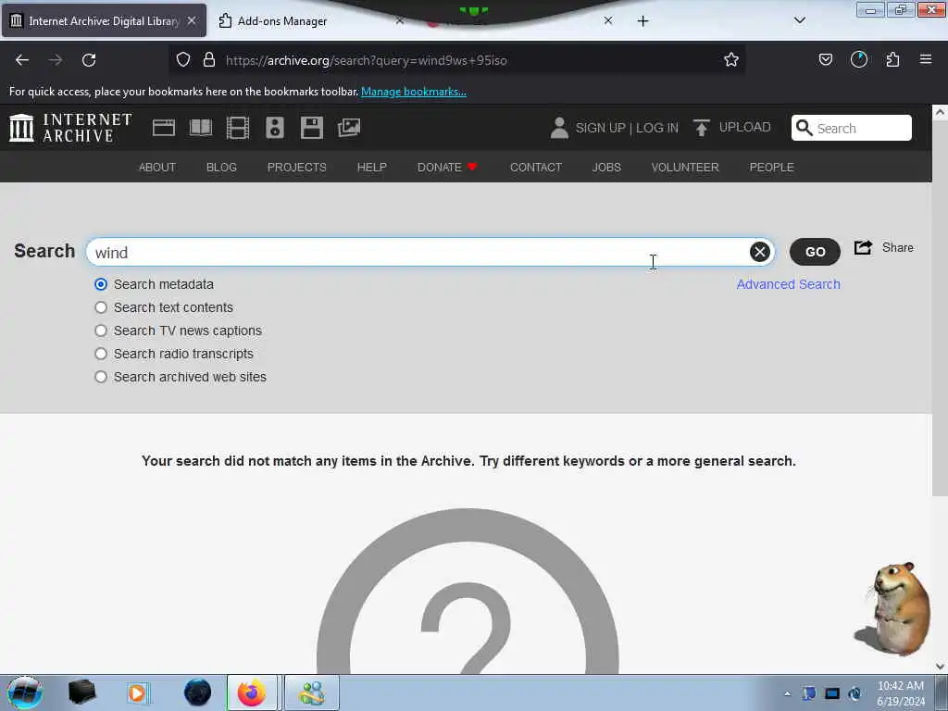Show hidden system tray icons arrow

point(787,693)
